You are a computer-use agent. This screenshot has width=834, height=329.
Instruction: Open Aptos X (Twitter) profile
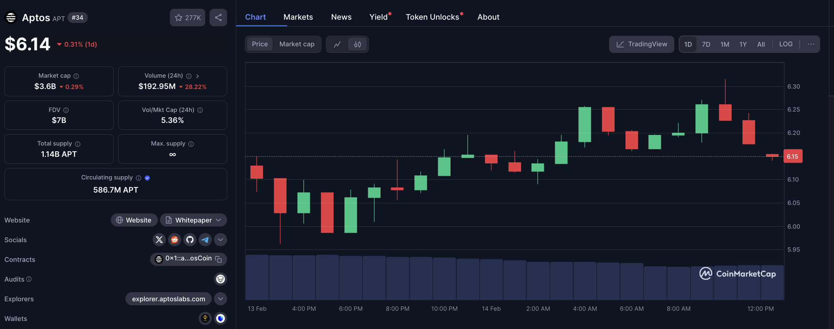pyautogui.click(x=159, y=240)
